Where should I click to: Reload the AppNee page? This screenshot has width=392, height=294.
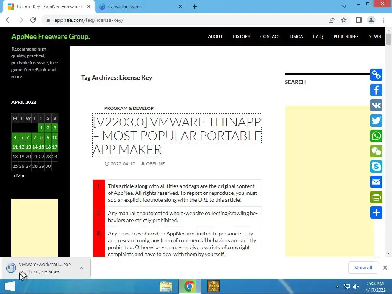33,20
